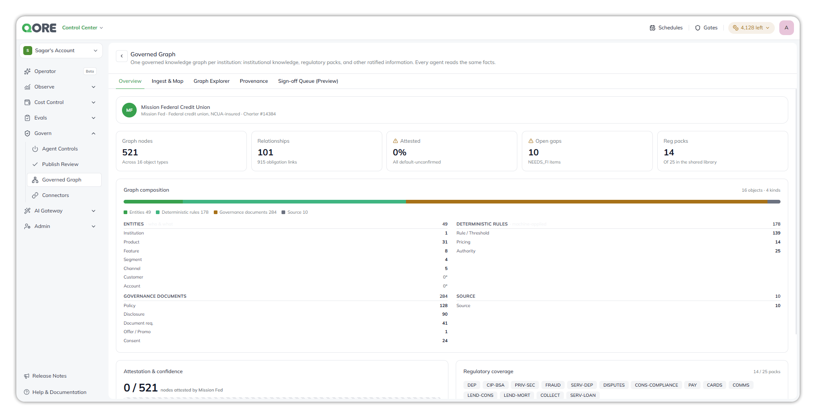816x418 pixels.
Task: Open the Sign-off Queue (Preview) tab
Action: click(308, 81)
